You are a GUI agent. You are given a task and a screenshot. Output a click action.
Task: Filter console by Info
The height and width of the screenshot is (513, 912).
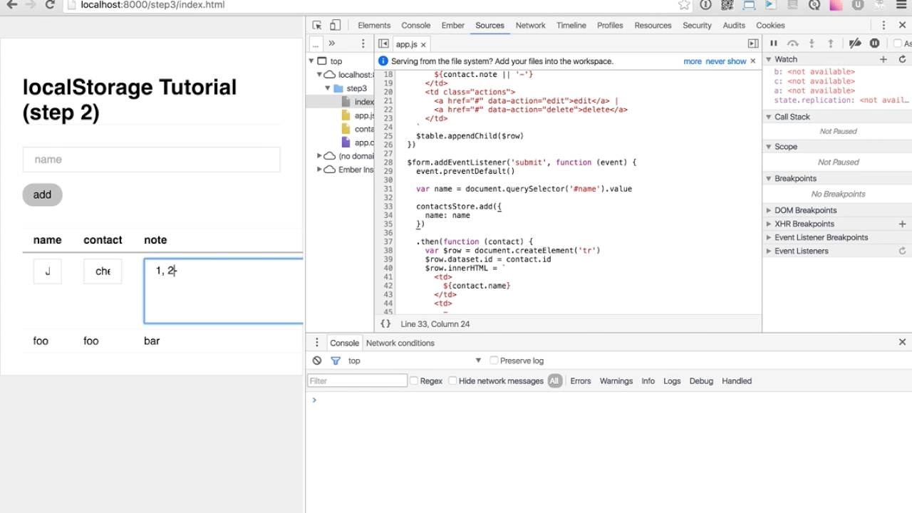coord(648,381)
